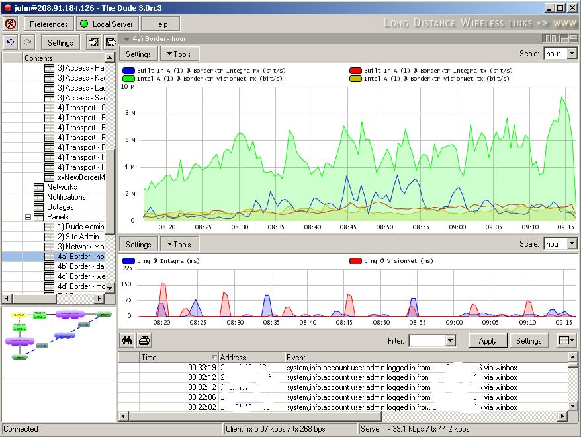Open Preferences
Image resolution: width=581 pixels, height=437 pixels.
(49, 24)
